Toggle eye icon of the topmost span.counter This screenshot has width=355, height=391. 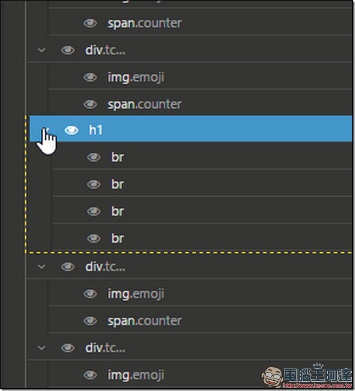coord(90,23)
